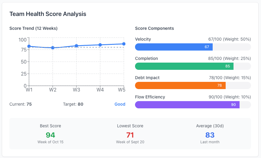
Task: Click the W5 data point on trend line
Action: [x=124, y=44]
